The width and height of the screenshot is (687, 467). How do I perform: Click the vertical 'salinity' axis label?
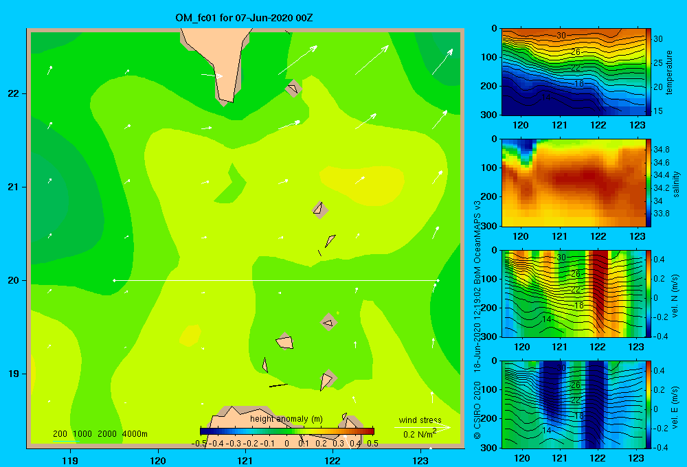(x=676, y=184)
